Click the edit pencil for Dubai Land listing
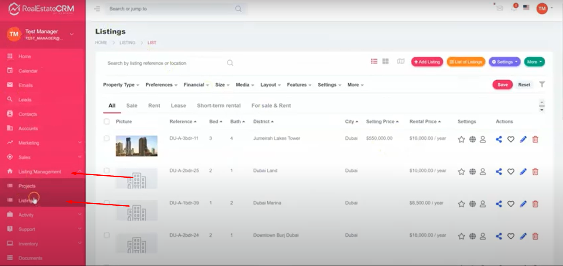Screen dimensions: 563x266 [x=523, y=171]
